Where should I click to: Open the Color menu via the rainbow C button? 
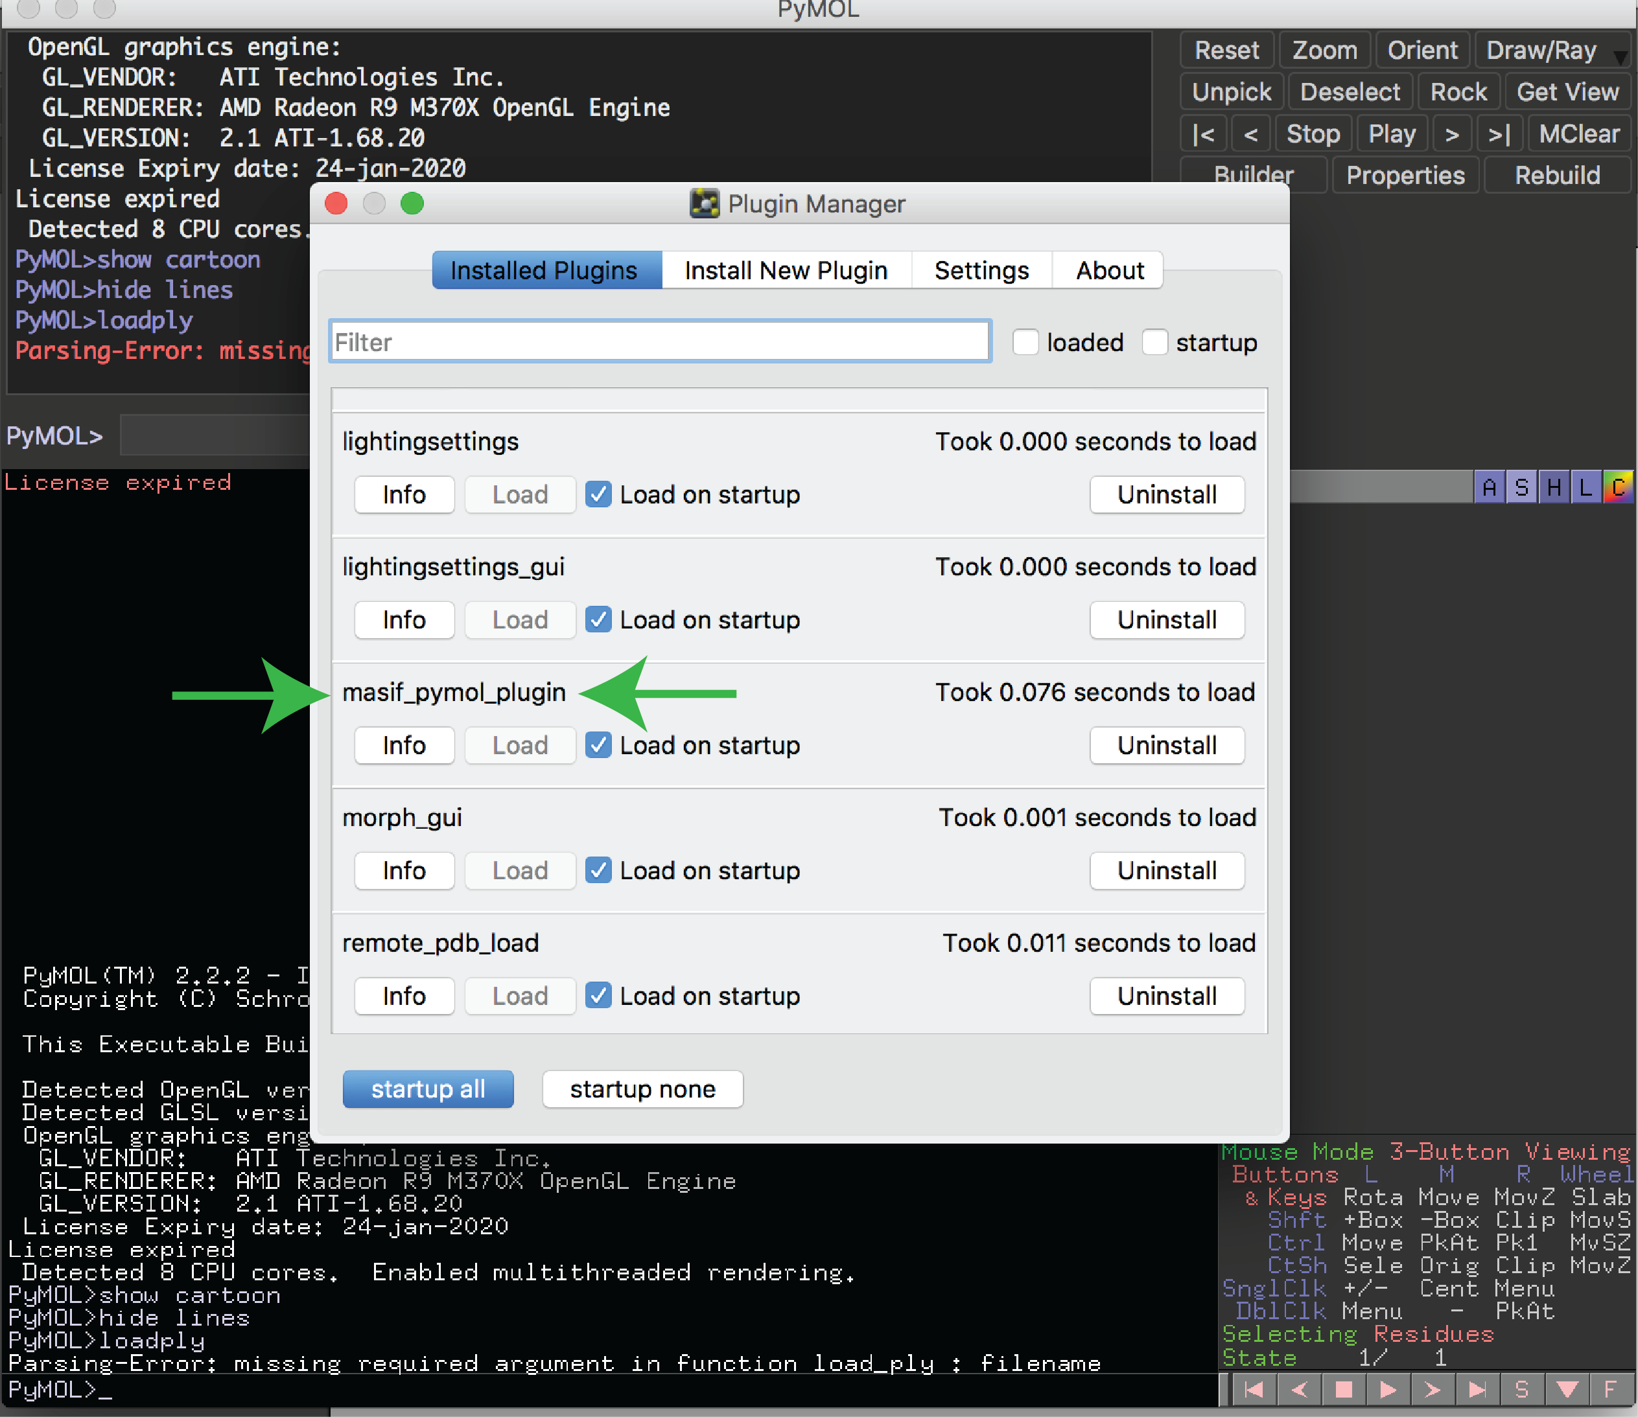tap(1618, 487)
